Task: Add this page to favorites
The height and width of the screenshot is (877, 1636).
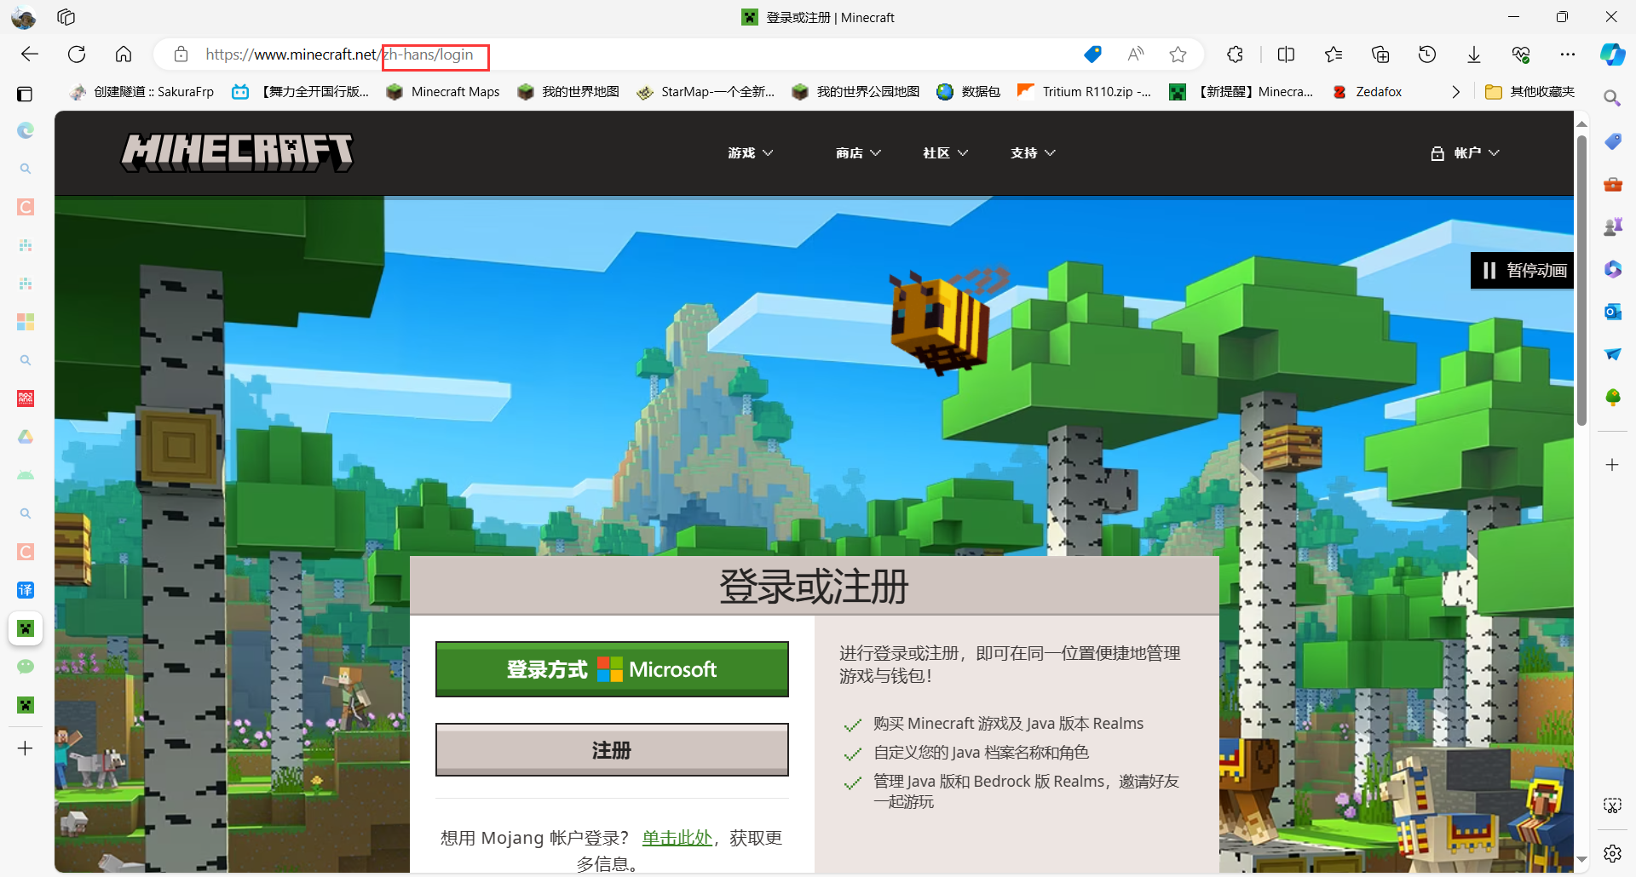Action: click(1178, 54)
